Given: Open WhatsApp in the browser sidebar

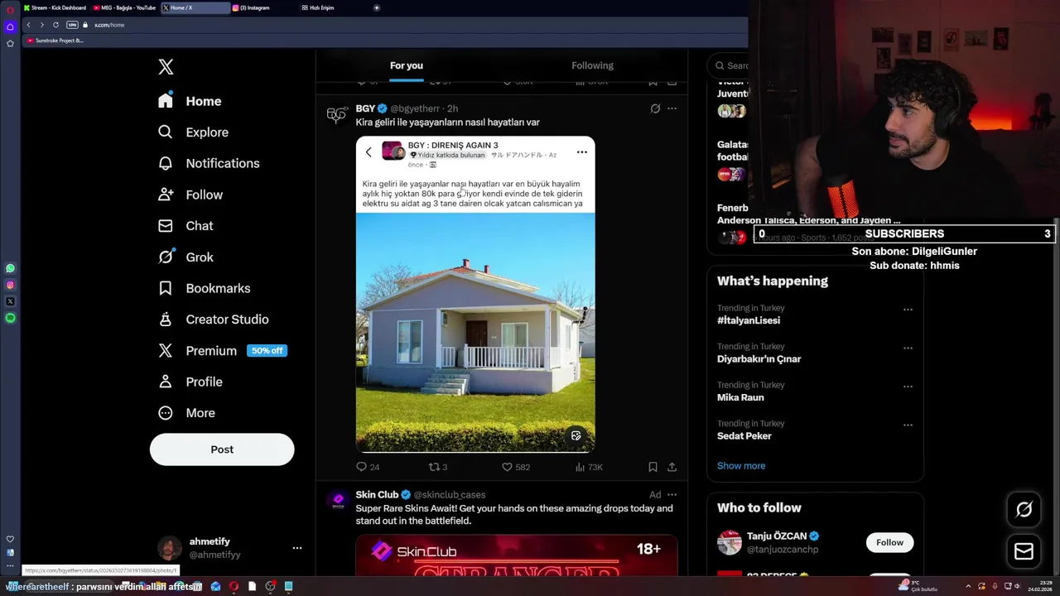Looking at the screenshot, I should click(x=10, y=268).
